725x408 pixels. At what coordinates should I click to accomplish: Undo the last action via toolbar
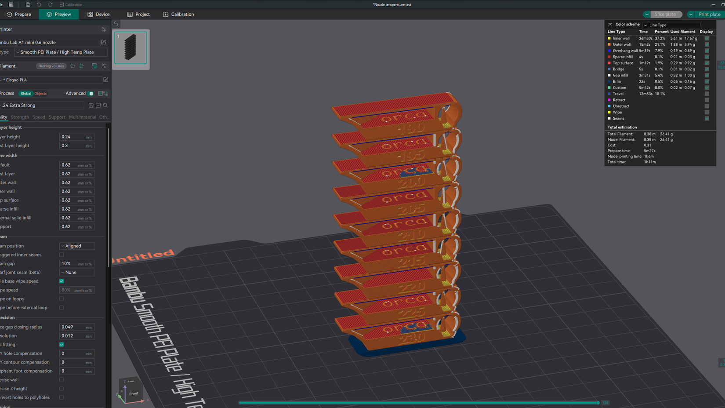40,4
